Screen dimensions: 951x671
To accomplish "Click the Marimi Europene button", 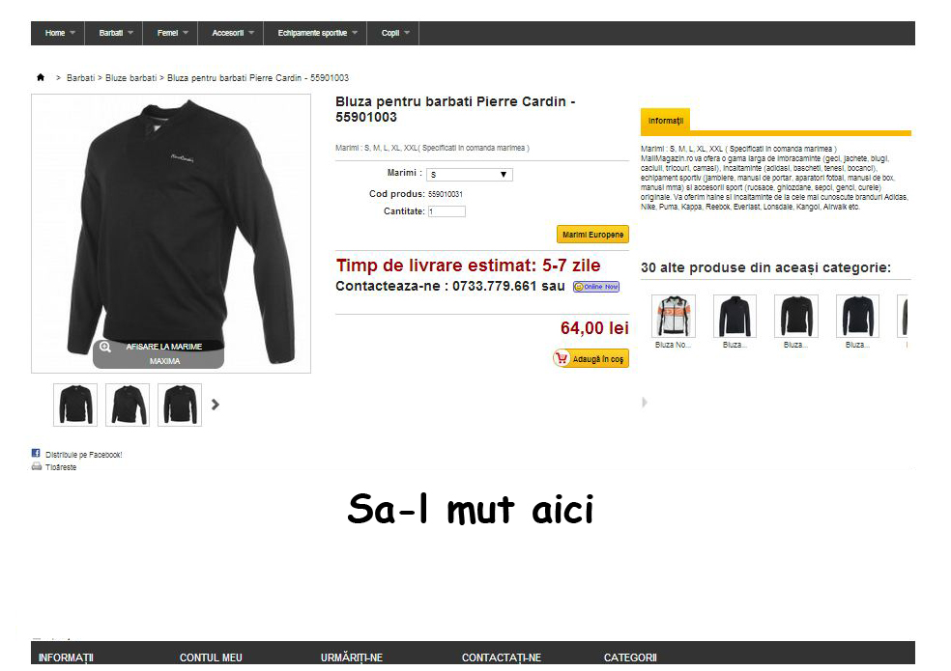I will [x=592, y=235].
